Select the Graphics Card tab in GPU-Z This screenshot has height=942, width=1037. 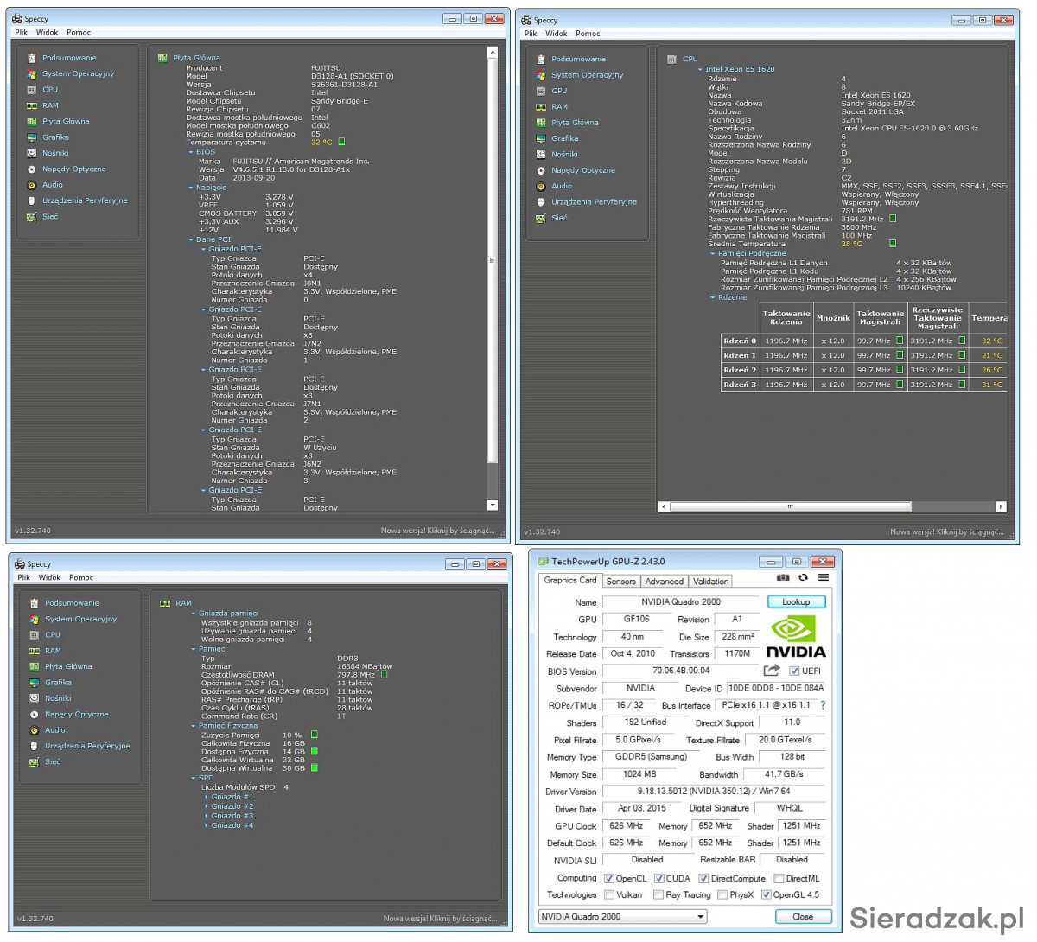[570, 581]
